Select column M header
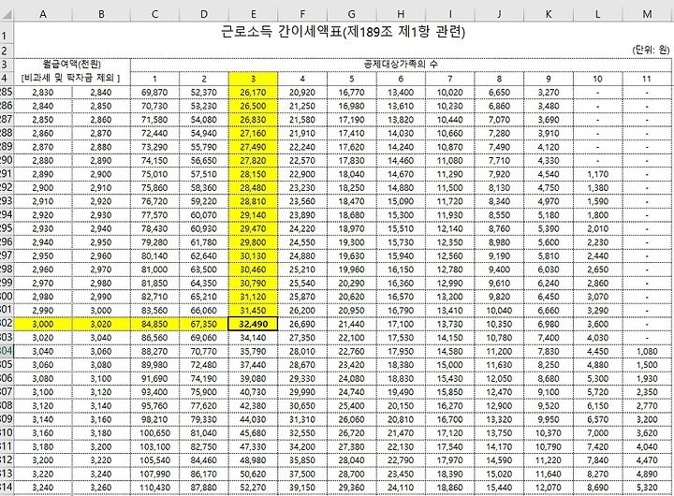This screenshot has height=496, width=674. point(647,14)
